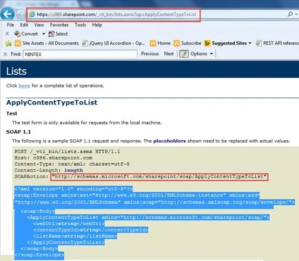Click the contentTypeId XML element line
The width and height of the screenshot is (299, 261).
91,230
